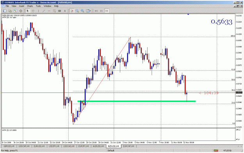The height and width of the screenshot is (153, 244).
Task: Select the Trendline drawing tool
Action: point(44,11)
